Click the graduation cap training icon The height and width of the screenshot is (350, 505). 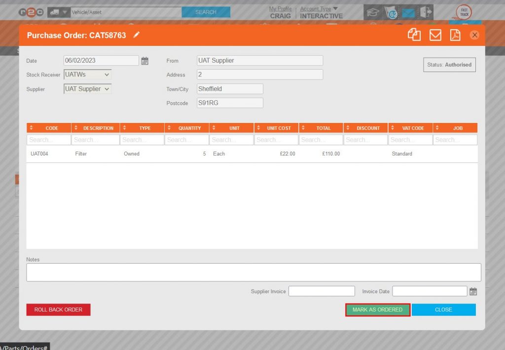click(373, 12)
